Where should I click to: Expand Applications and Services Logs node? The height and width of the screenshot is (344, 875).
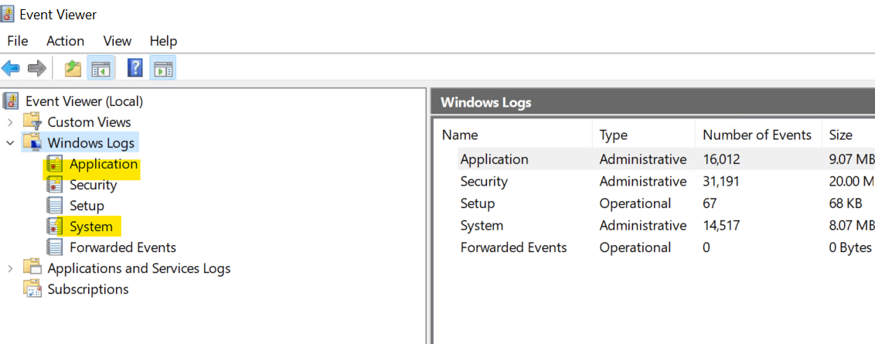pyautogui.click(x=10, y=268)
